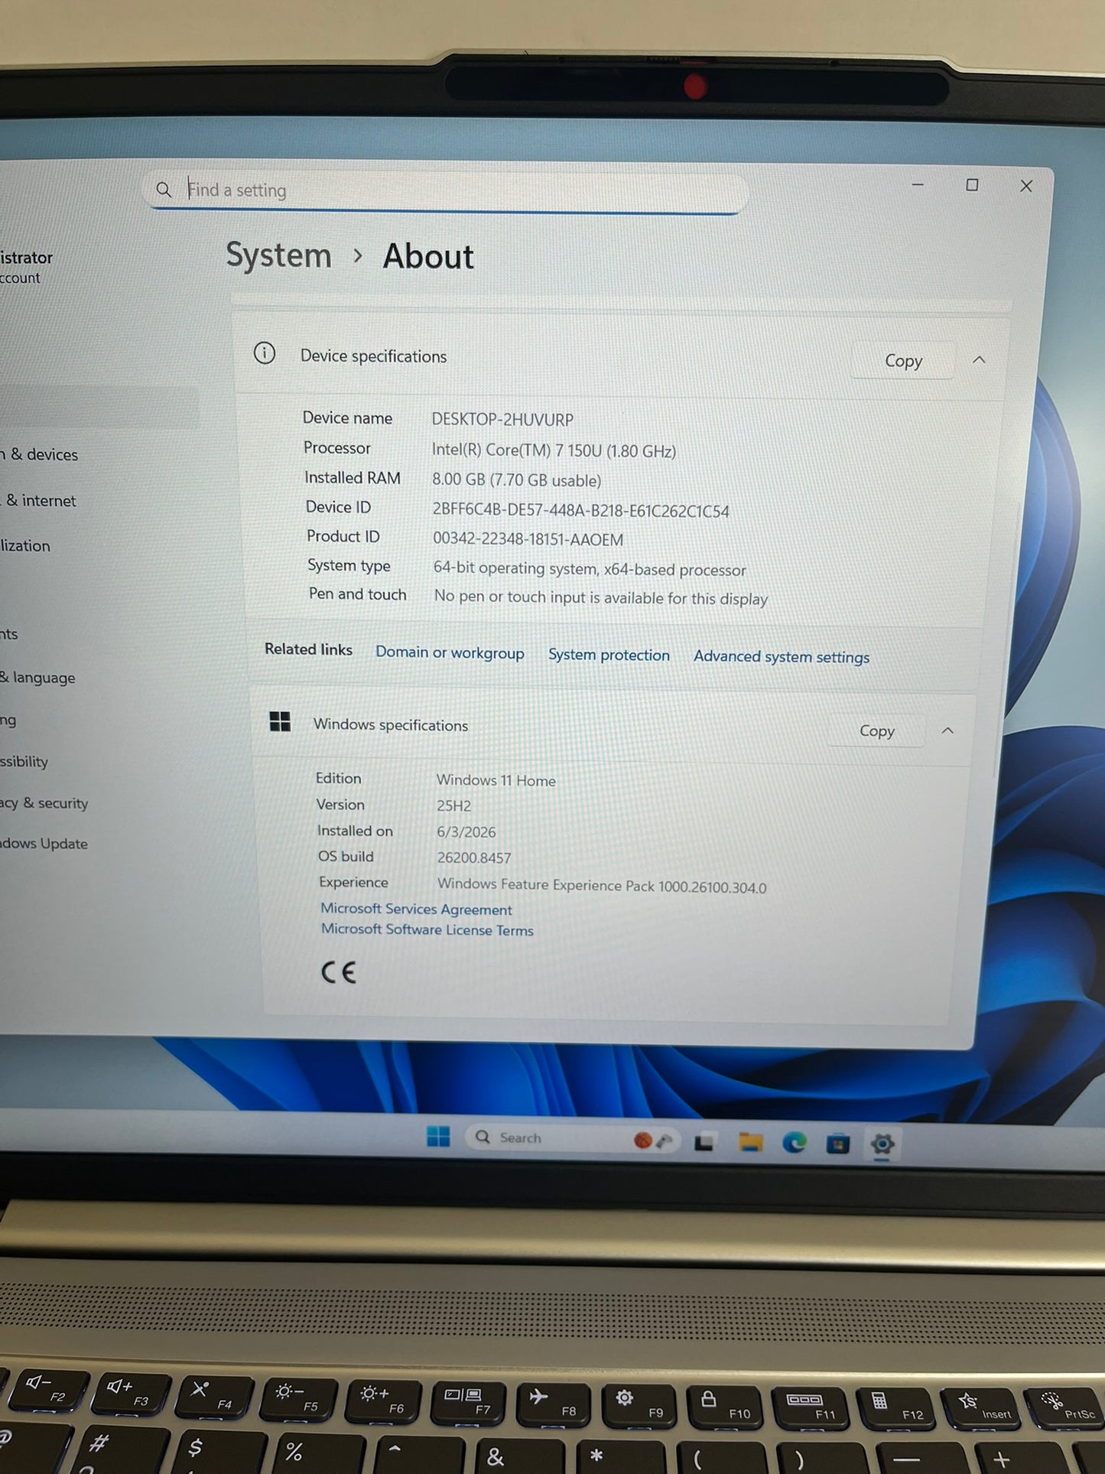Select the installed on date 6/3/2026
1105x1474 pixels.
point(466,831)
